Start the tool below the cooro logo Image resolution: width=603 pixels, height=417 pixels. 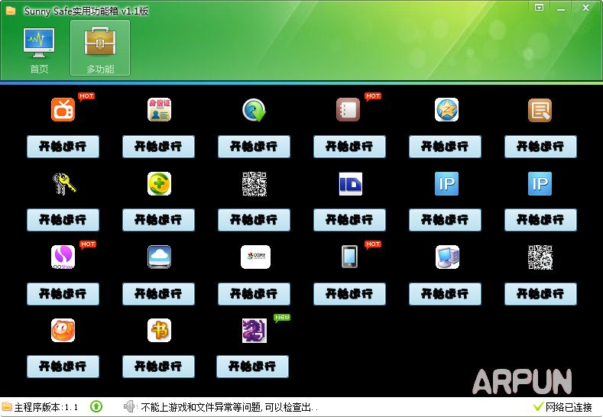(x=254, y=294)
